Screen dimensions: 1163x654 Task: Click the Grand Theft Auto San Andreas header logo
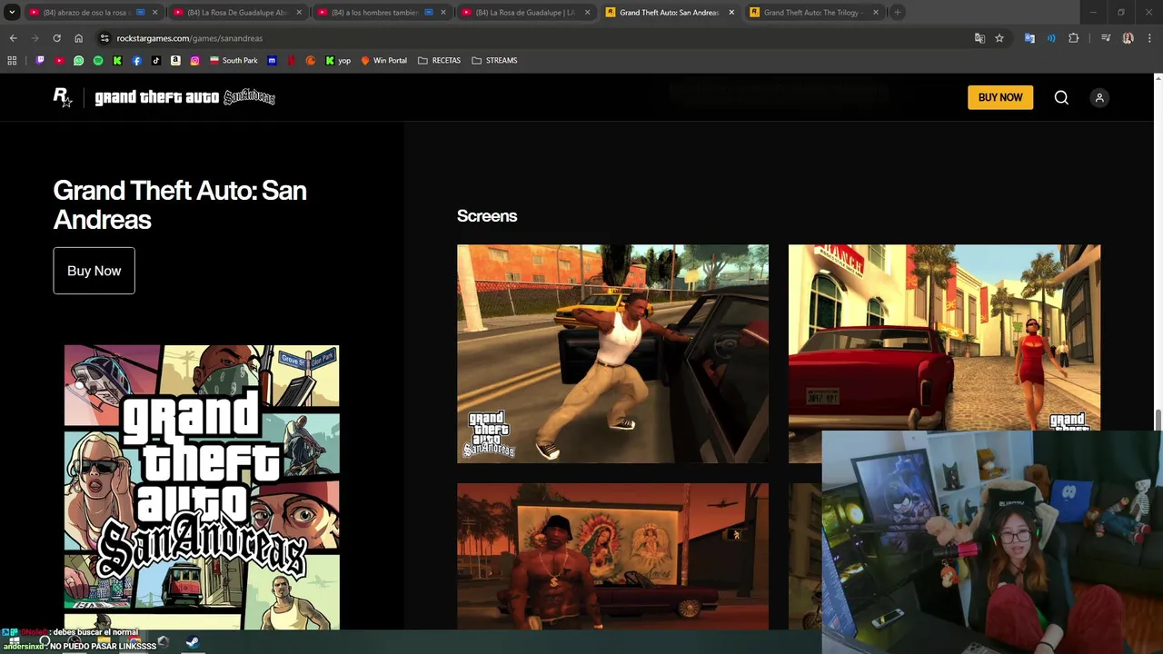click(x=185, y=97)
